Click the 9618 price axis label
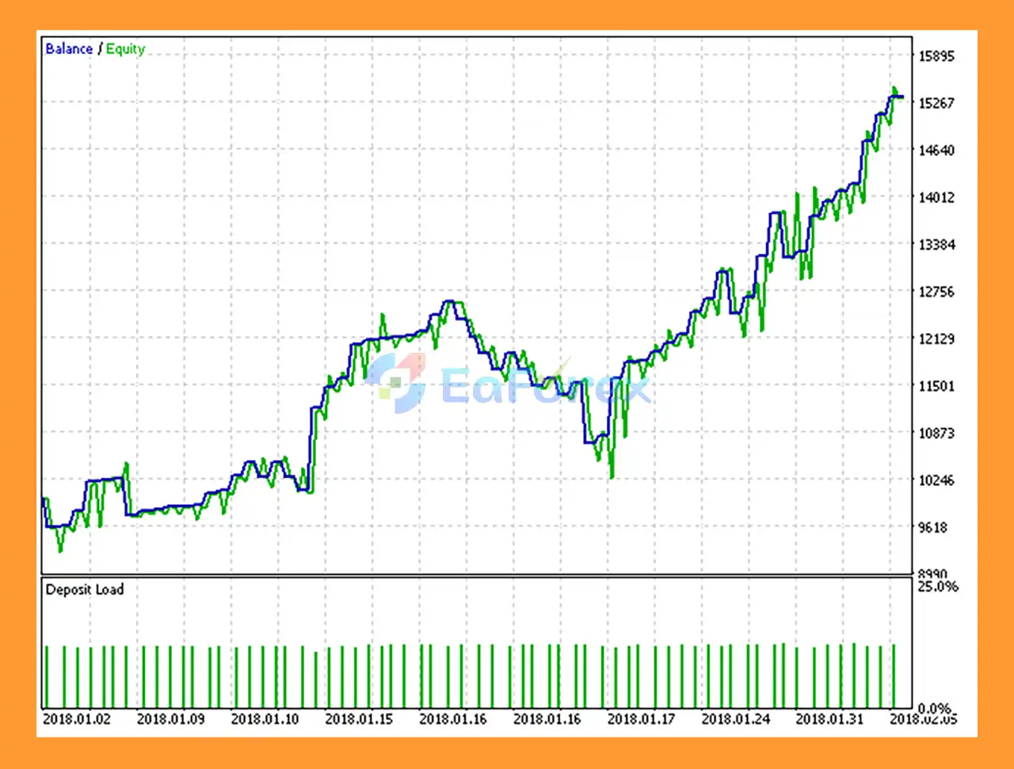Screen dimensions: 1014x769 pyautogui.click(x=932, y=527)
